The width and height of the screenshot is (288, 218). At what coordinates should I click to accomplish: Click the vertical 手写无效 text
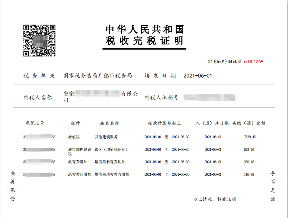[x=273, y=186]
